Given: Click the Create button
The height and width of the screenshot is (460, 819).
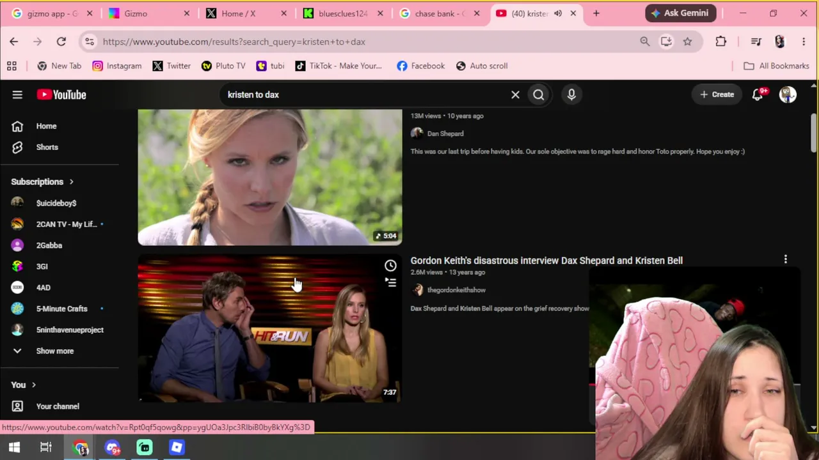Looking at the screenshot, I should (x=717, y=95).
